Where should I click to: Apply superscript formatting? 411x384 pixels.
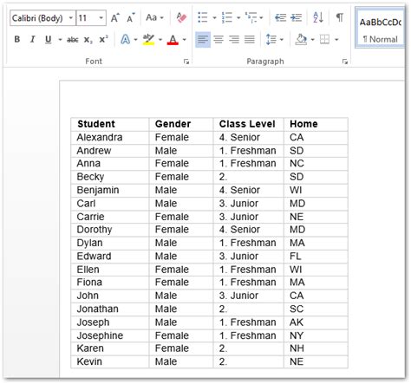point(103,39)
